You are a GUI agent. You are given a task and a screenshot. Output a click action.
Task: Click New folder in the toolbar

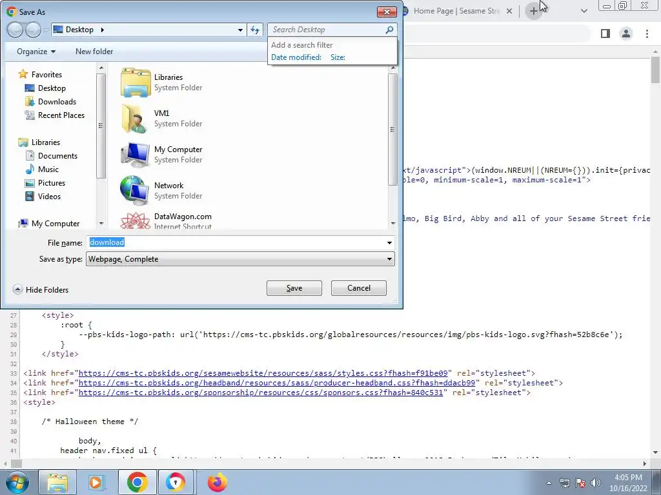point(94,52)
